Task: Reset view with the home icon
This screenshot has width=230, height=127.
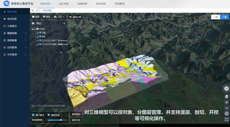Action: [227, 96]
